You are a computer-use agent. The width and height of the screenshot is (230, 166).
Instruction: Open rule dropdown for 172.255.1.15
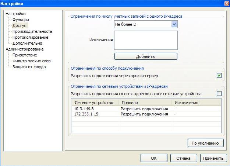coord(145,114)
